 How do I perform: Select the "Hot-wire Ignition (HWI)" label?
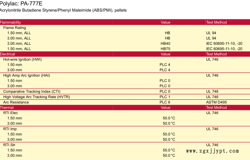(x=22, y=59)
